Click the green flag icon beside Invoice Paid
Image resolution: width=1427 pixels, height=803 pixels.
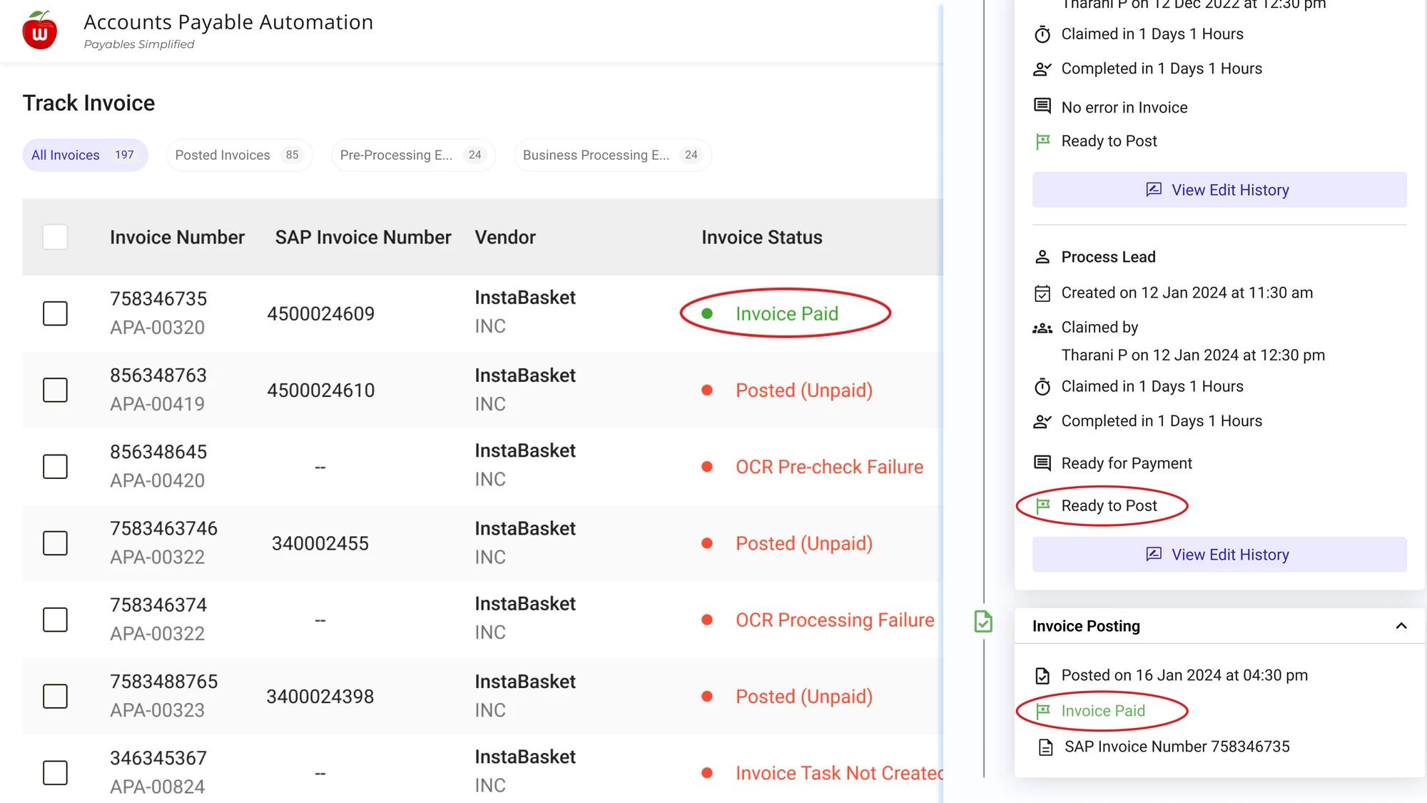click(1042, 711)
